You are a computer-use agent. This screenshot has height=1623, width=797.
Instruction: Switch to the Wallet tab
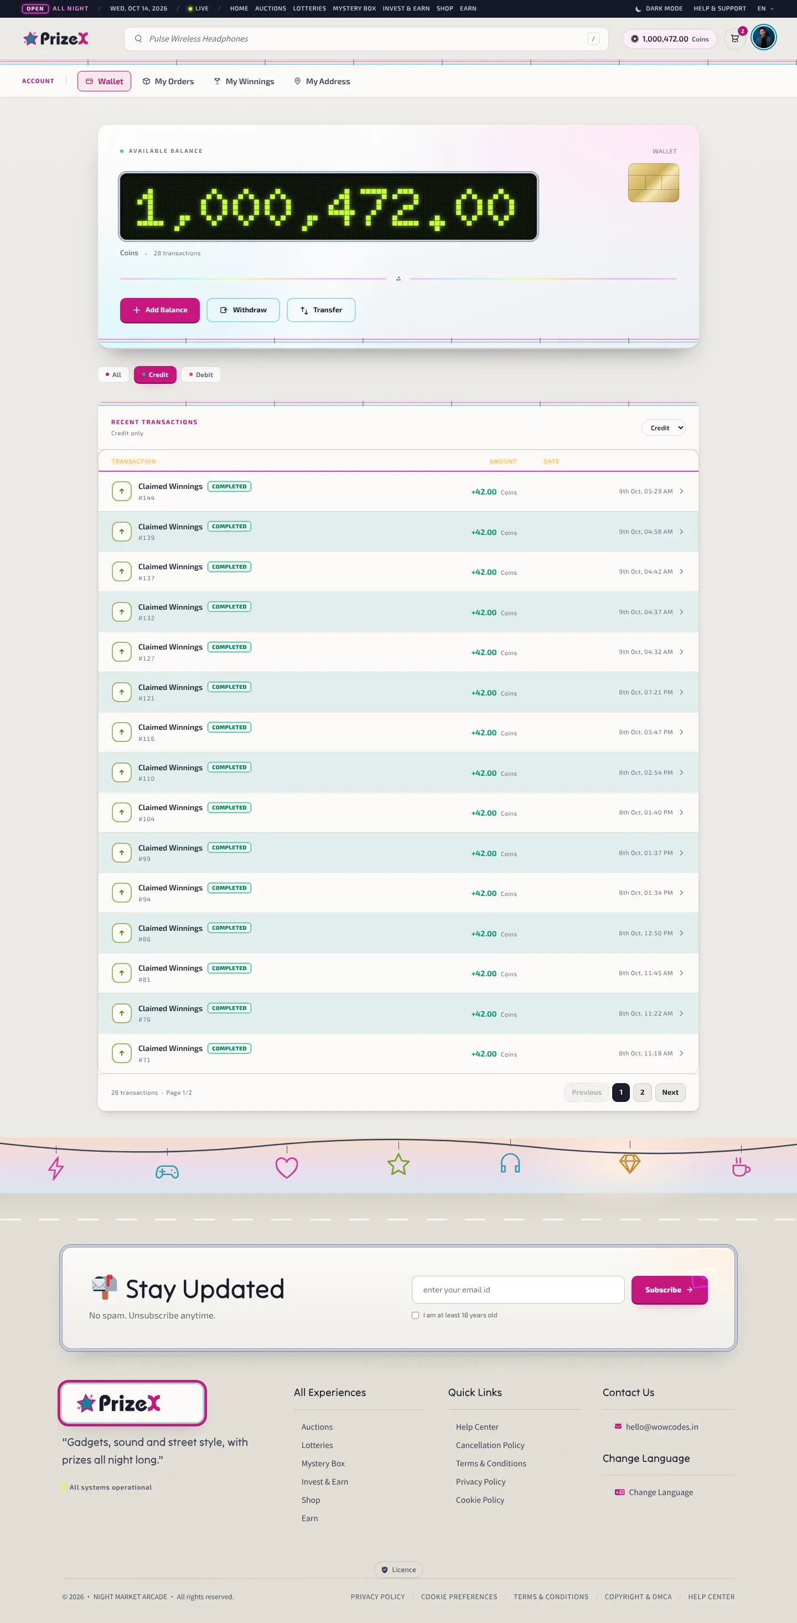pos(105,81)
